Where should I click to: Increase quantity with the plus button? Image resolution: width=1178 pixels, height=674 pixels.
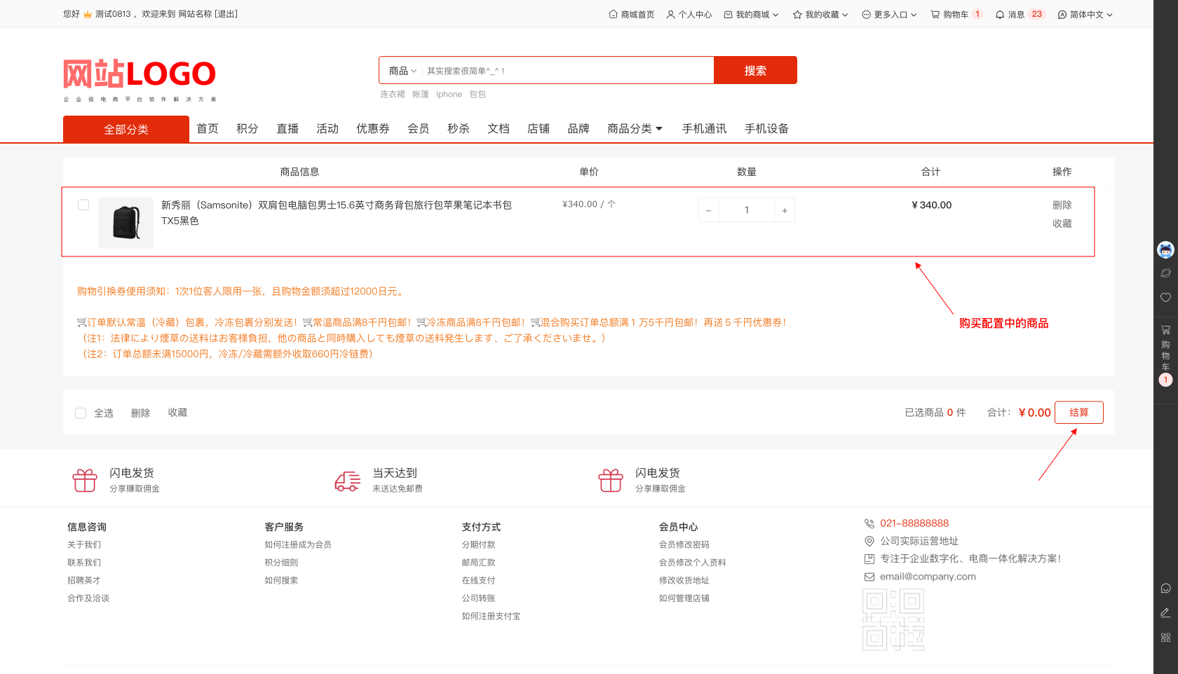click(x=785, y=210)
